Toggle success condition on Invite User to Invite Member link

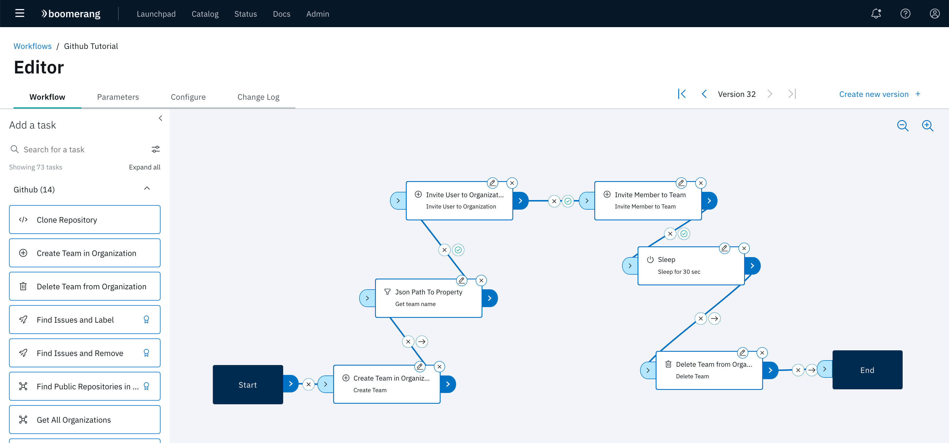568,201
